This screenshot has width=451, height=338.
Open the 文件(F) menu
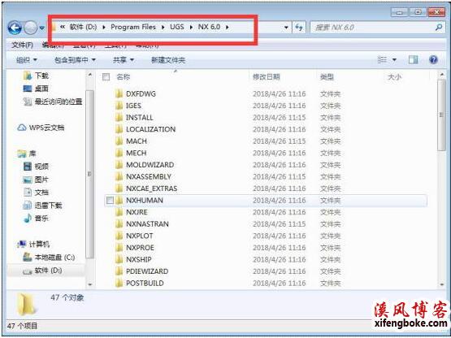pyautogui.click(x=22, y=45)
